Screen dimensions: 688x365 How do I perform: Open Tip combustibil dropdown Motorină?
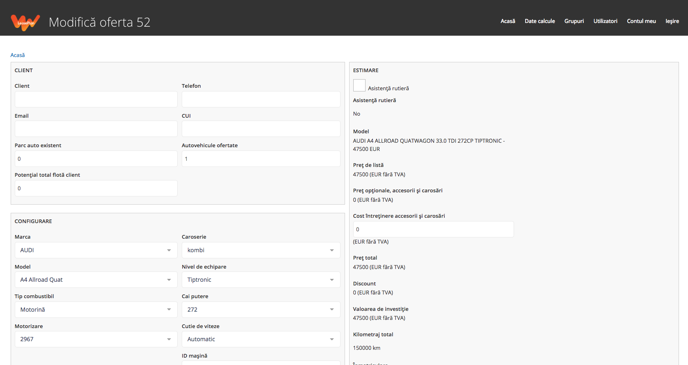click(96, 310)
